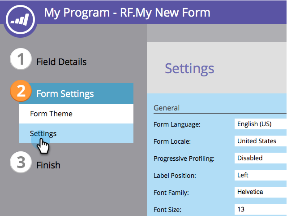Screen dimensions: 287x216
Task: Open the Font Family dropdown
Action: (x=261, y=192)
